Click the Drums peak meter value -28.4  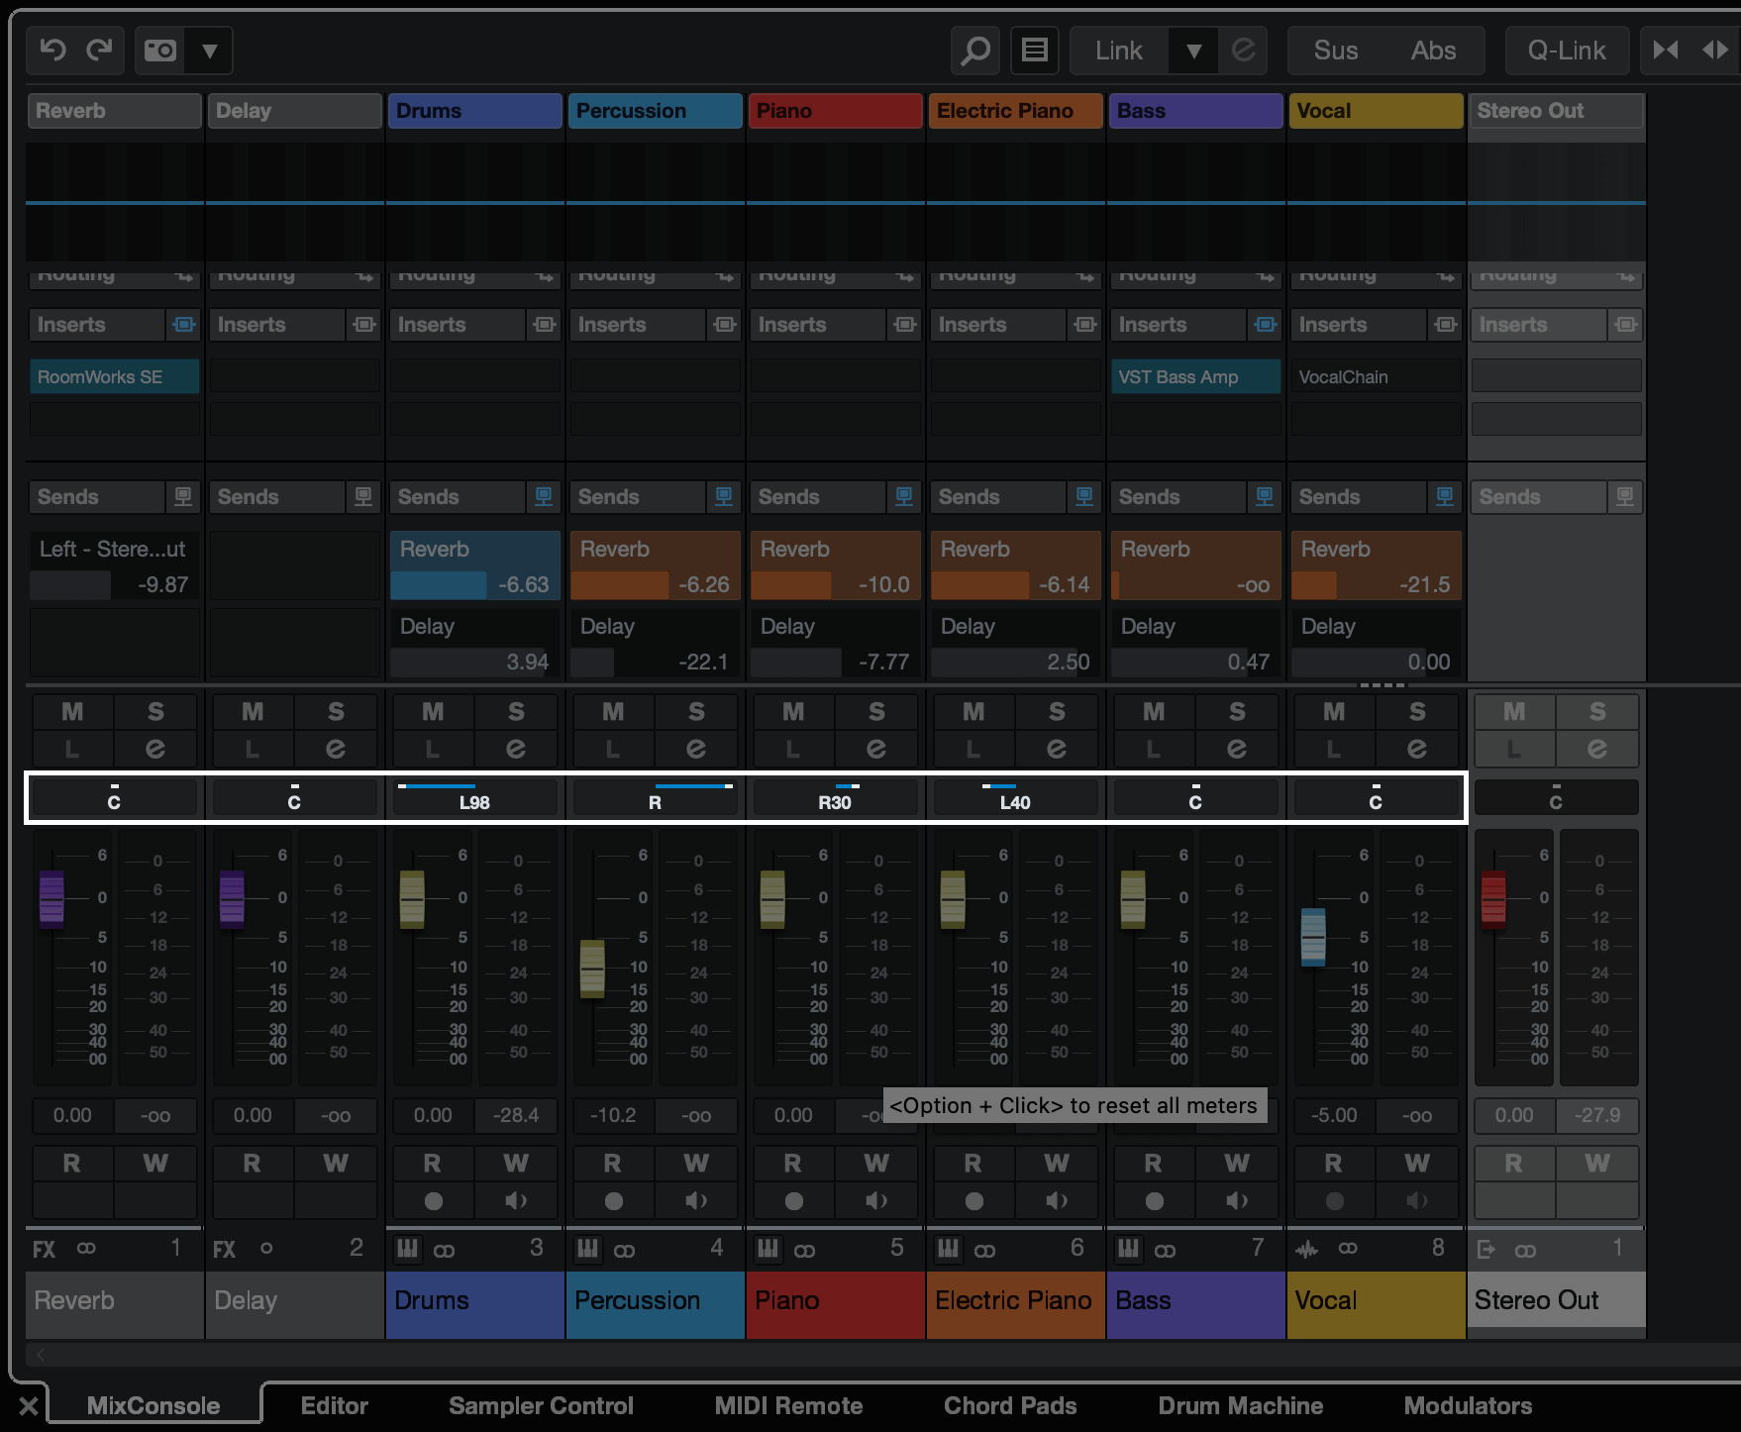tap(516, 1115)
